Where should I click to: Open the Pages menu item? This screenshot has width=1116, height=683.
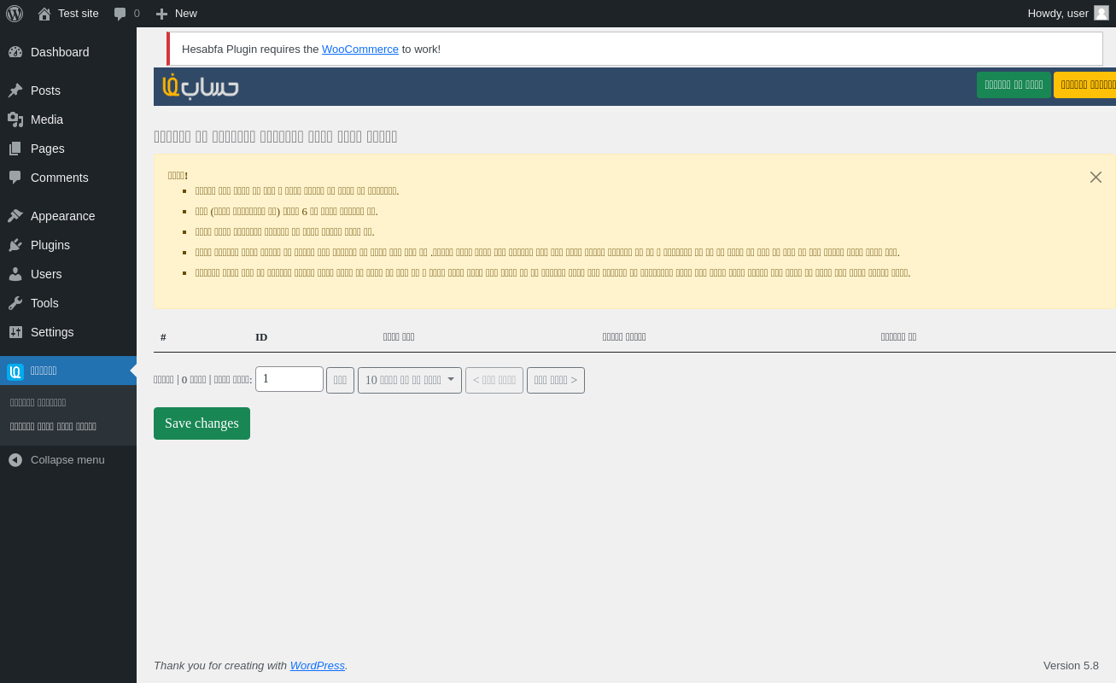[x=68, y=149]
